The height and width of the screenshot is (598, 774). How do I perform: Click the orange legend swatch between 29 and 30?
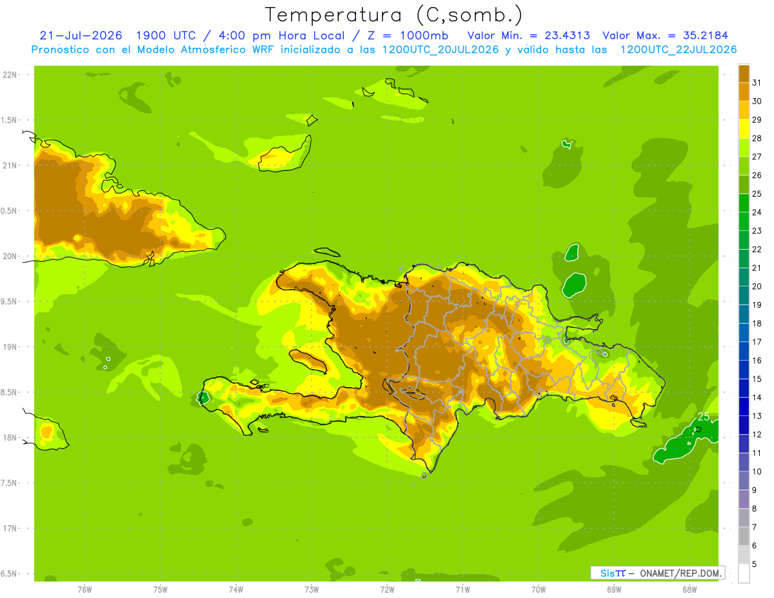point(744,110)
